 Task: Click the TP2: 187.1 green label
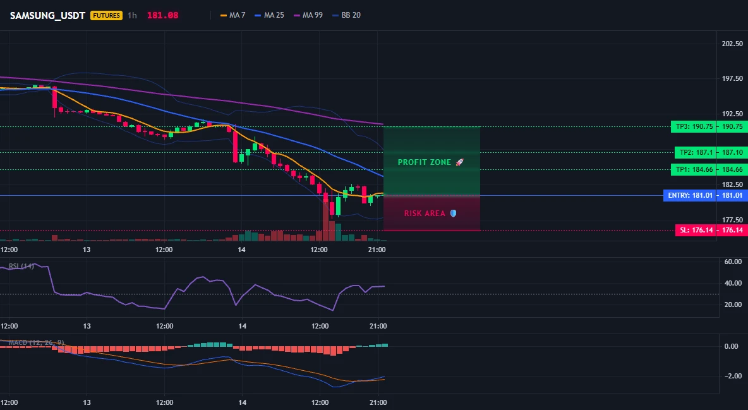(x=695, y=152)
